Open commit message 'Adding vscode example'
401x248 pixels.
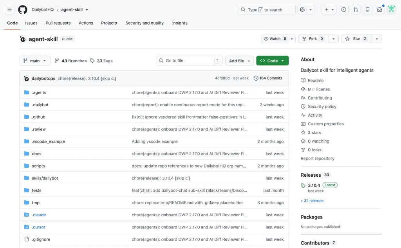click(x=155, y=141)
